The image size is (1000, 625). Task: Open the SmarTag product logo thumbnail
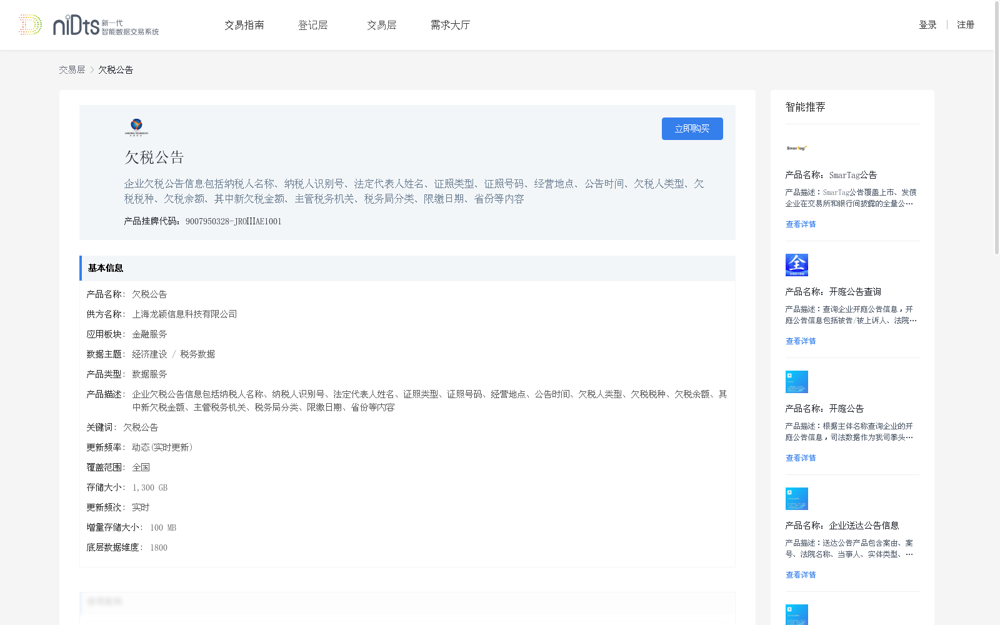pyautogui.click(x=797, y=148)
